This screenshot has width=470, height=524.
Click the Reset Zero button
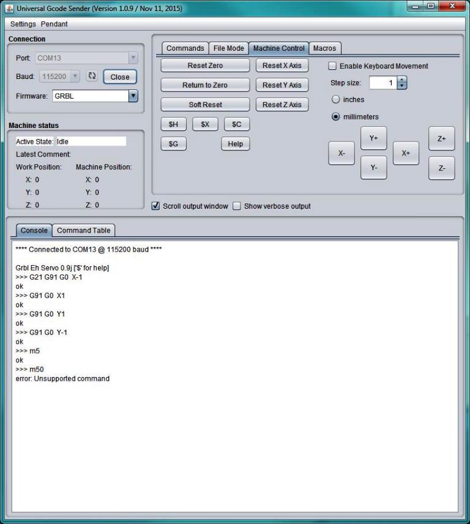205,65
